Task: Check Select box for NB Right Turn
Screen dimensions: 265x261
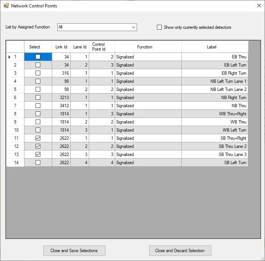Action: (x=38, y=97)
